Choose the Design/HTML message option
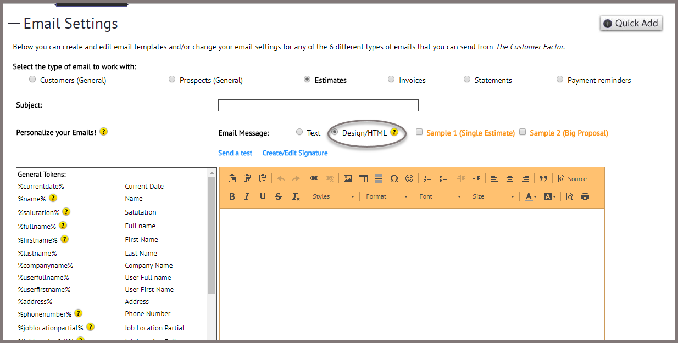 335,132
